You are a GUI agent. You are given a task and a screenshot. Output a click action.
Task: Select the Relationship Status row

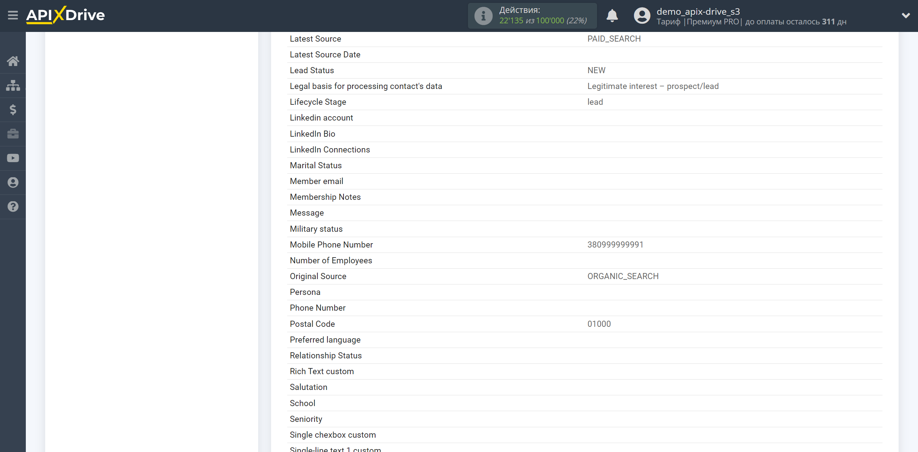pos(585,356)
